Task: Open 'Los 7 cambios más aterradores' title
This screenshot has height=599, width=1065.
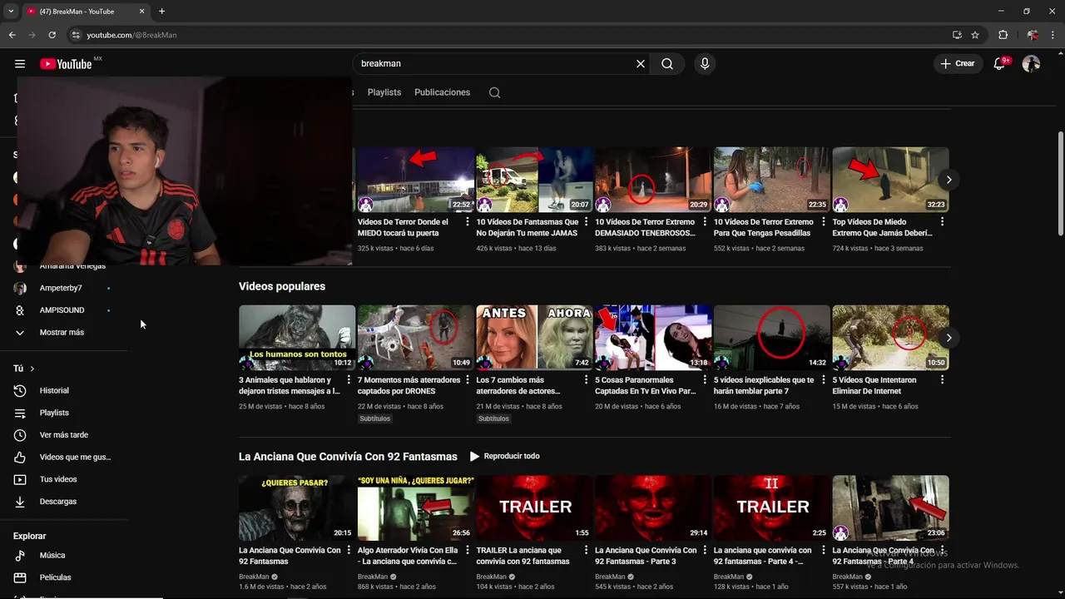Action: click(518, 385)
